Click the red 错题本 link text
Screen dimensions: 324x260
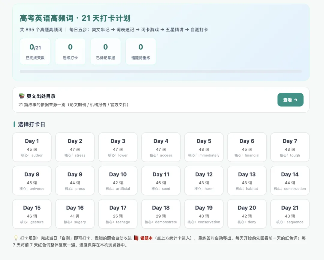146,238
